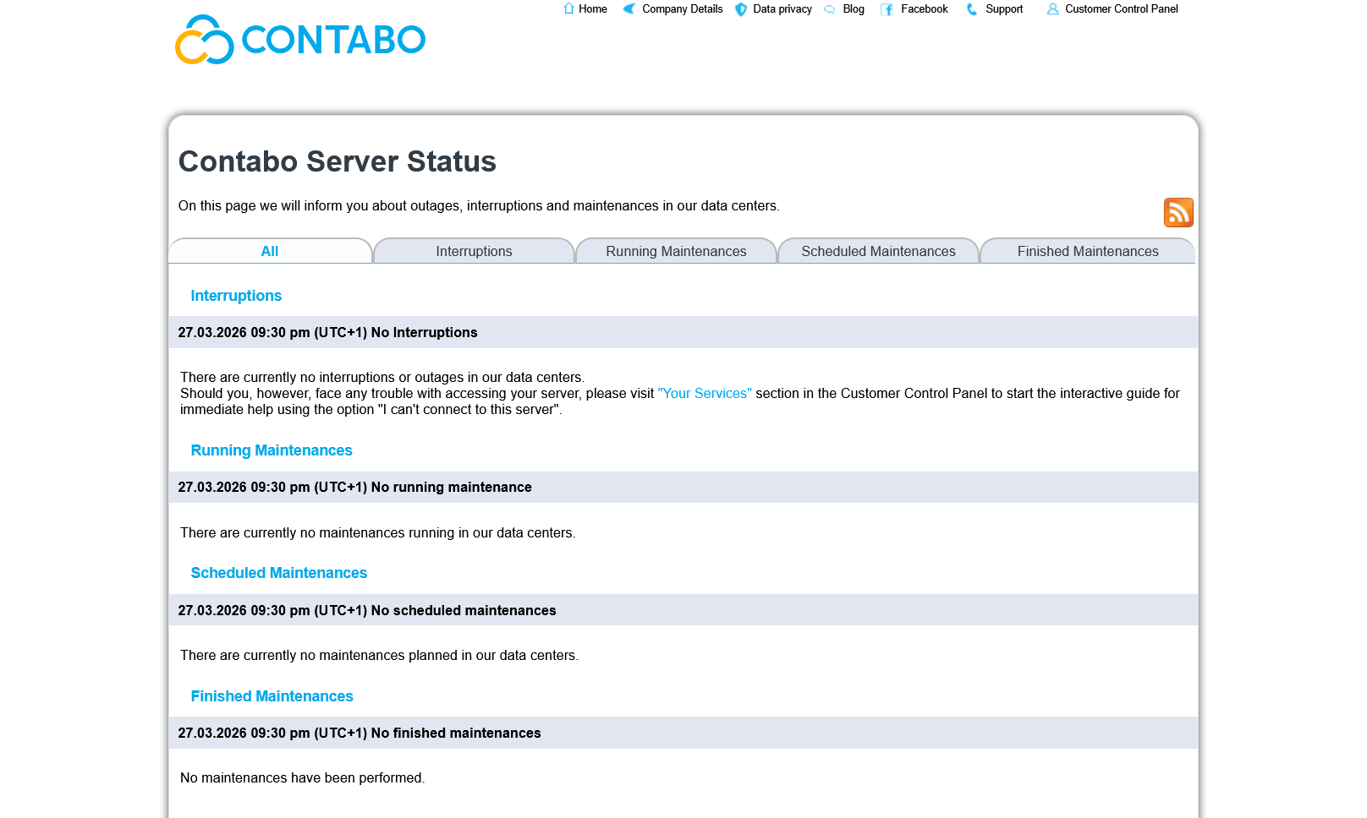
Task: Open the Facebook link
Action: [925, 9]
